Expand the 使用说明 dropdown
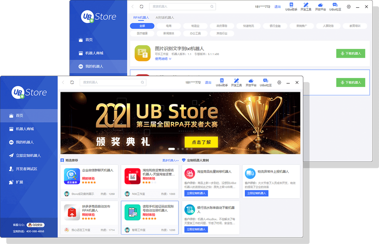379x244 pixels. 162,59
